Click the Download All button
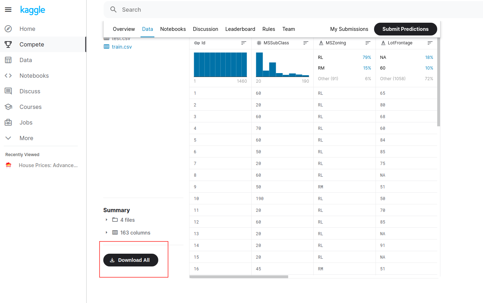This screenshot has height=303, width=483. 131,260
